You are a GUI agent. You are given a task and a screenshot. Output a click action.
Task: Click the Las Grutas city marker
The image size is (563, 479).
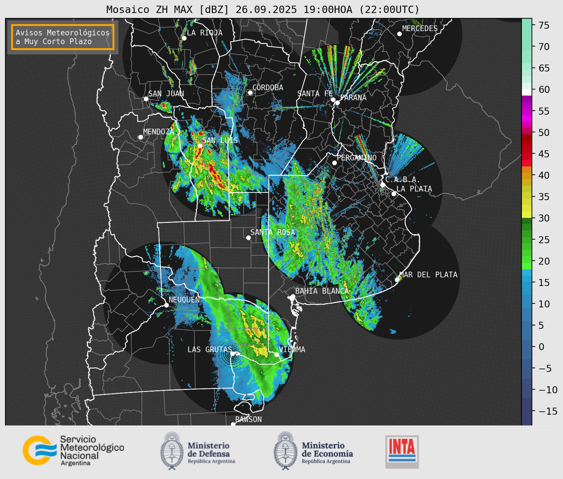coord(233,353)
